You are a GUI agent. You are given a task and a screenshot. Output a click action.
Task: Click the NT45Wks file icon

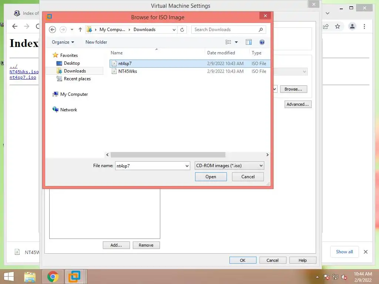point(114,71)
